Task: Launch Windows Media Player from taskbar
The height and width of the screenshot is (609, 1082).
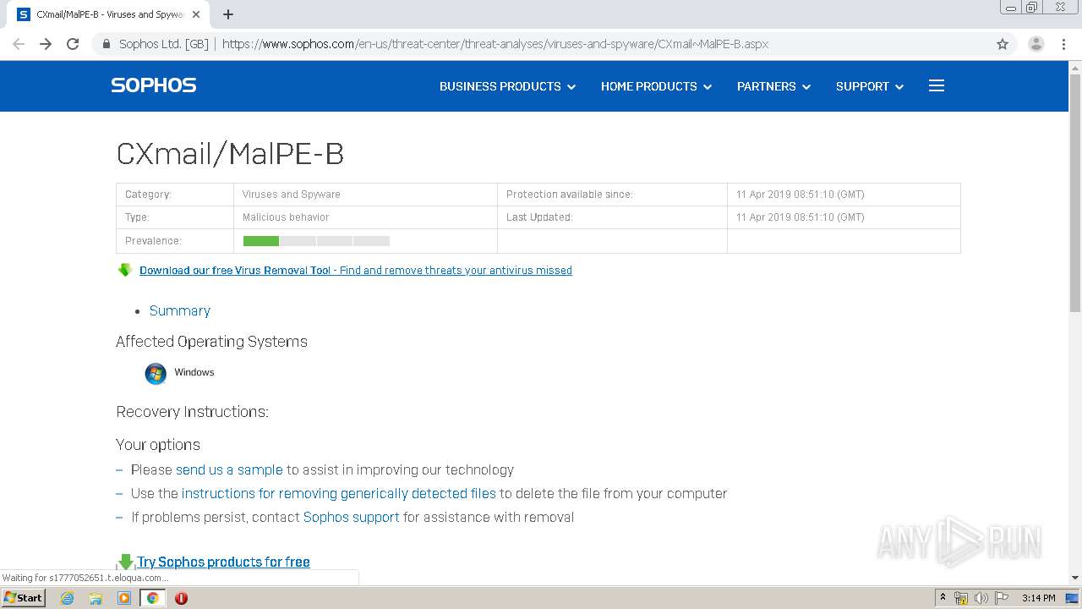Action: [124, 598]
